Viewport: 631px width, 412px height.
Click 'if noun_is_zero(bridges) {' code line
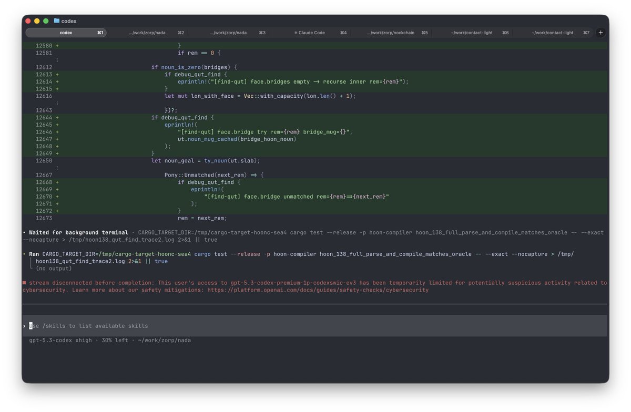point(194,67)
